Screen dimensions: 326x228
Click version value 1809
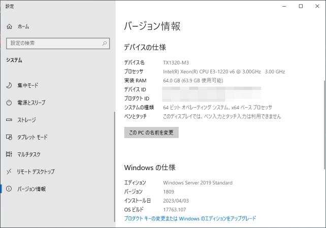tap(169, 191)
